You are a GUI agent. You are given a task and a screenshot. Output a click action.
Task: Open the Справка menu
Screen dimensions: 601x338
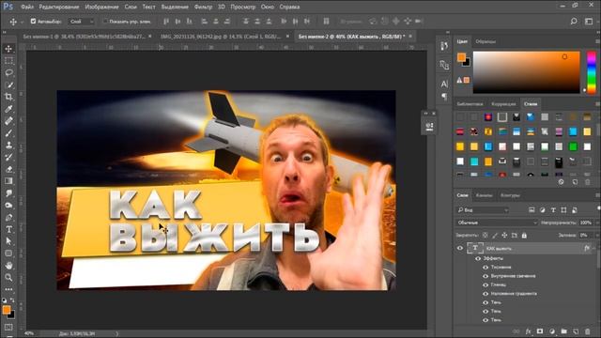point(289,7)
